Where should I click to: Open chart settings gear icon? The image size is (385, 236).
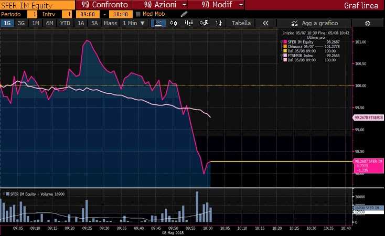[367, 23]
